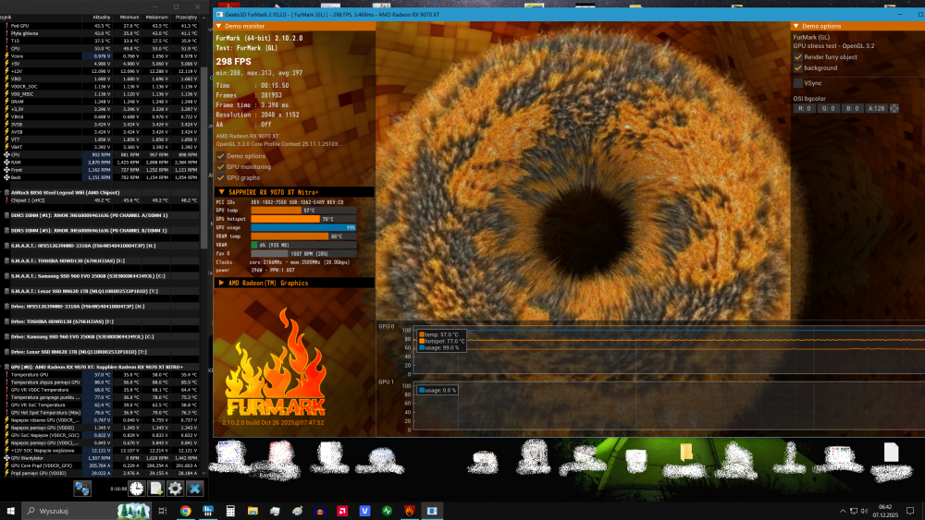Toggle GPU graphs checkbox
This screenshot has width=925, height=520.
coord(221,177)
